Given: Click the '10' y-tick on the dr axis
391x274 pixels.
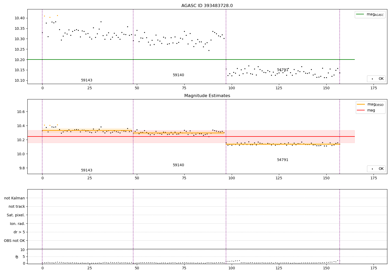Looking at the screenshot, I should (23, 250).
